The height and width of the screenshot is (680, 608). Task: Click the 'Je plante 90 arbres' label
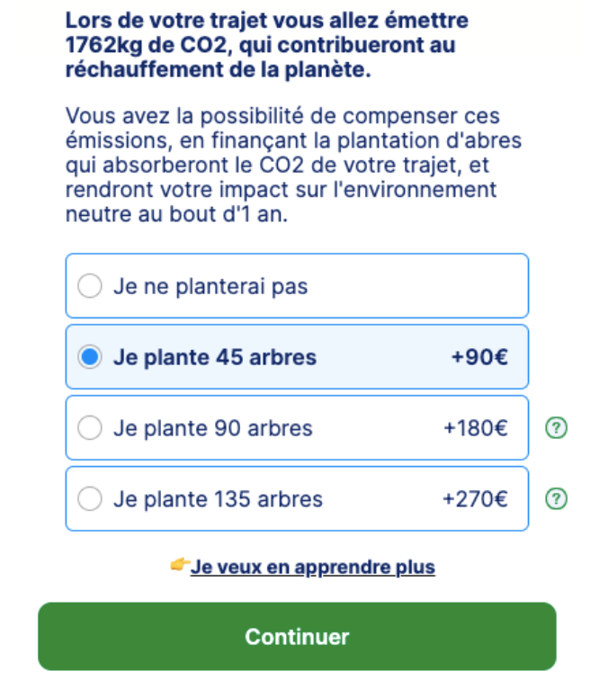pyautogui.click(x=213, y=428)
